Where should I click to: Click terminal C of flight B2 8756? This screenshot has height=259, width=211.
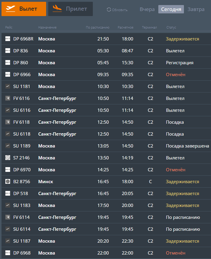pos(150,181)
